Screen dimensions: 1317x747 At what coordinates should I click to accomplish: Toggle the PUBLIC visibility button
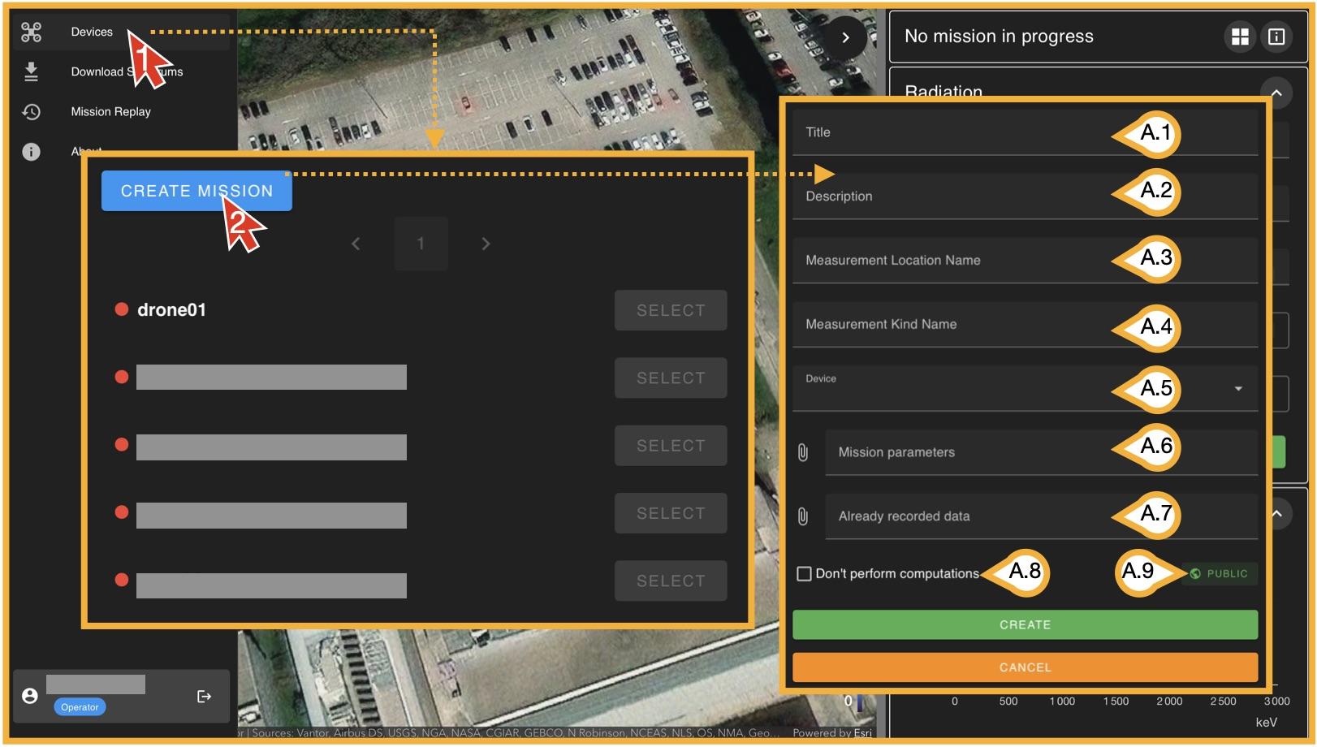(x=1219, y=574)
